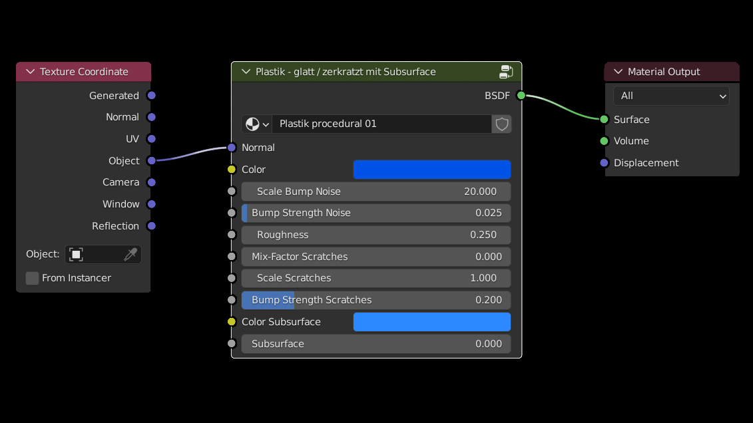Image resolution: width=753 pixels, height=423 pixels.
Task: Toggle the fake user shield icon
Action: point(502,124)
